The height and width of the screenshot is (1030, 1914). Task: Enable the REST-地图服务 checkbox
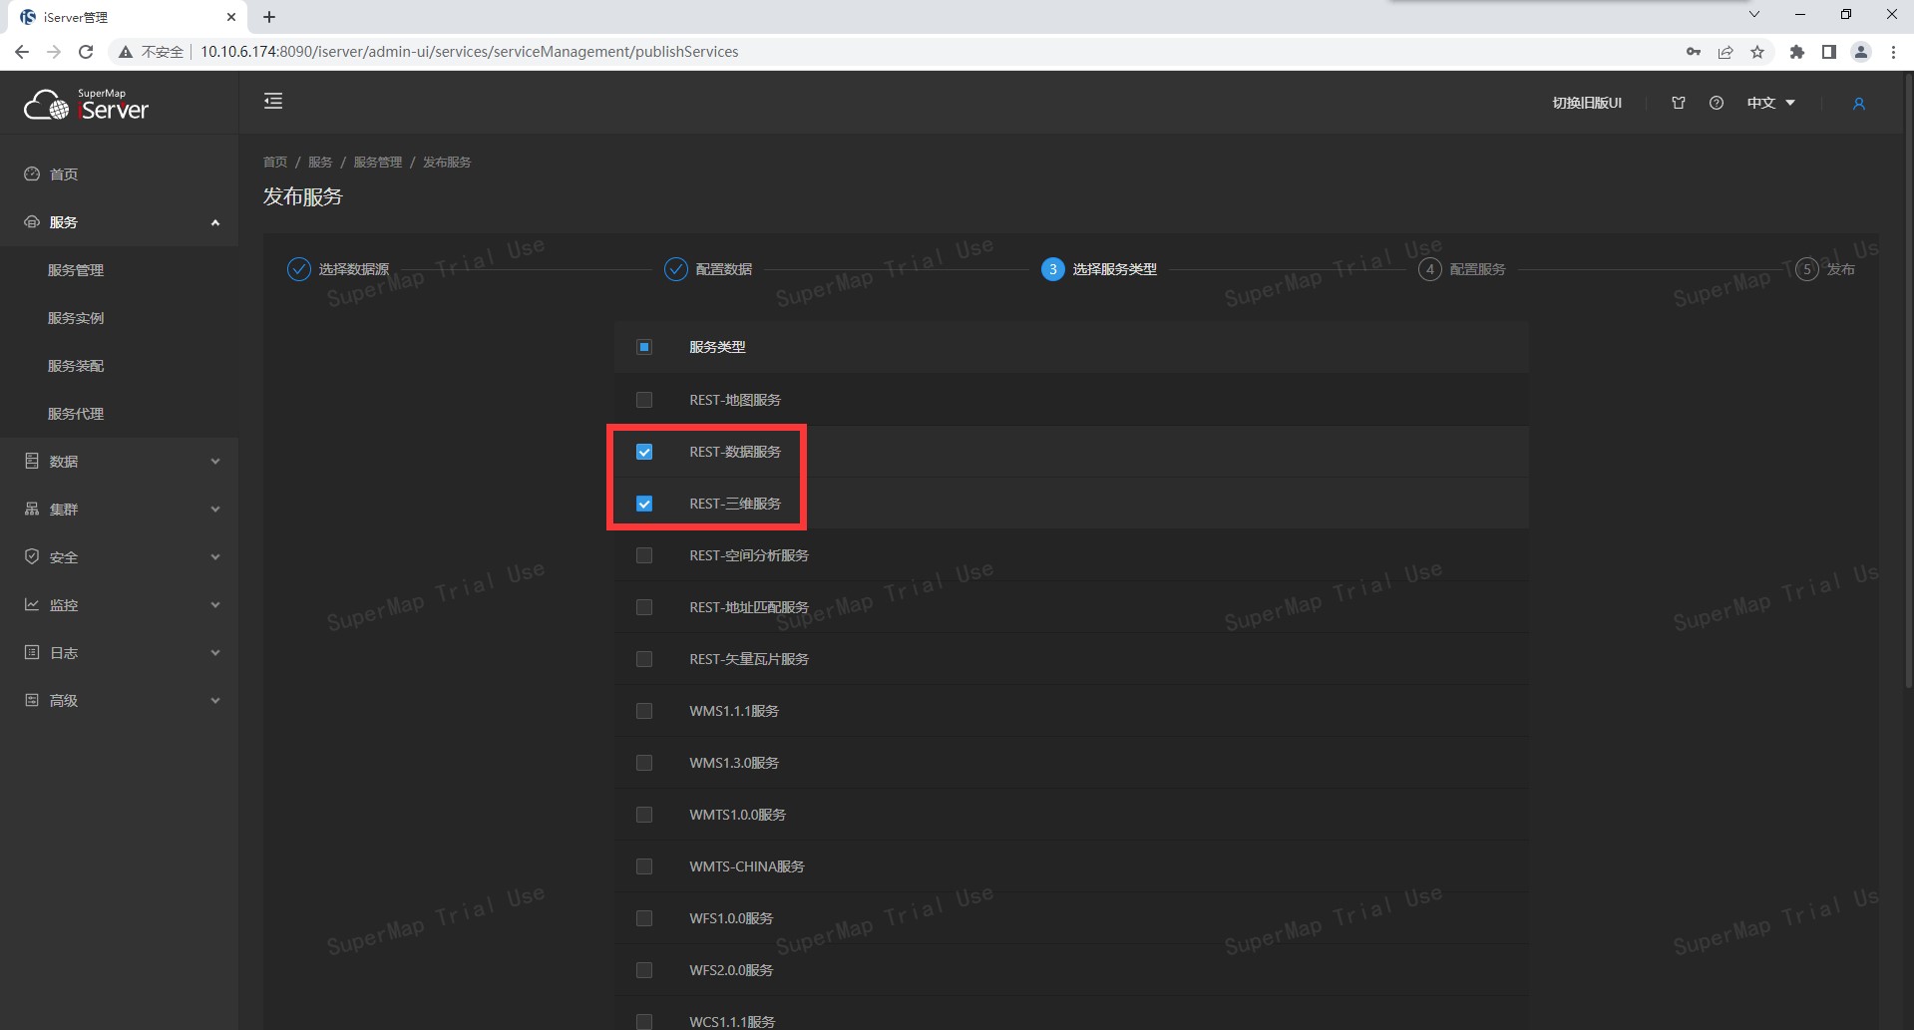(x=644, y=400)
